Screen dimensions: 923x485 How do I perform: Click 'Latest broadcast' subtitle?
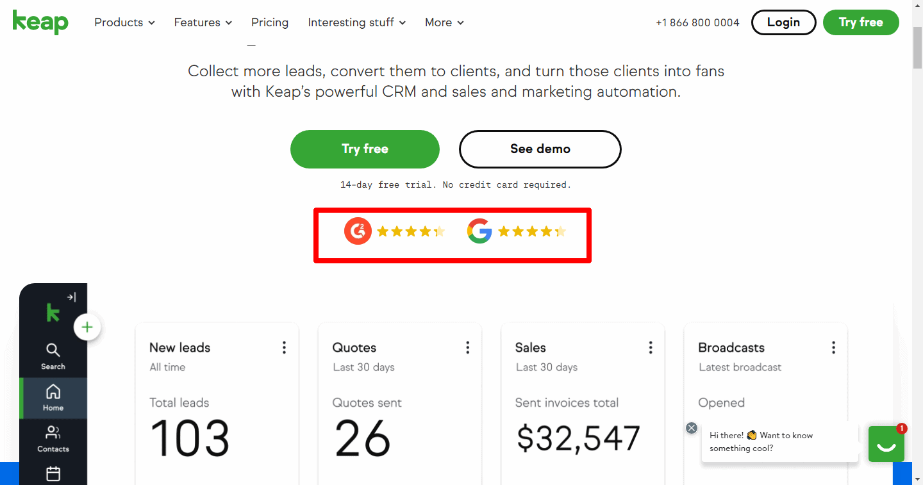740,367
